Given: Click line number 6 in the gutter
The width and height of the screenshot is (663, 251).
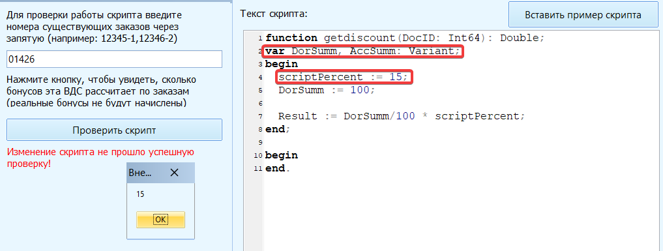Looking at the screenshot, I should coord(260,104).
